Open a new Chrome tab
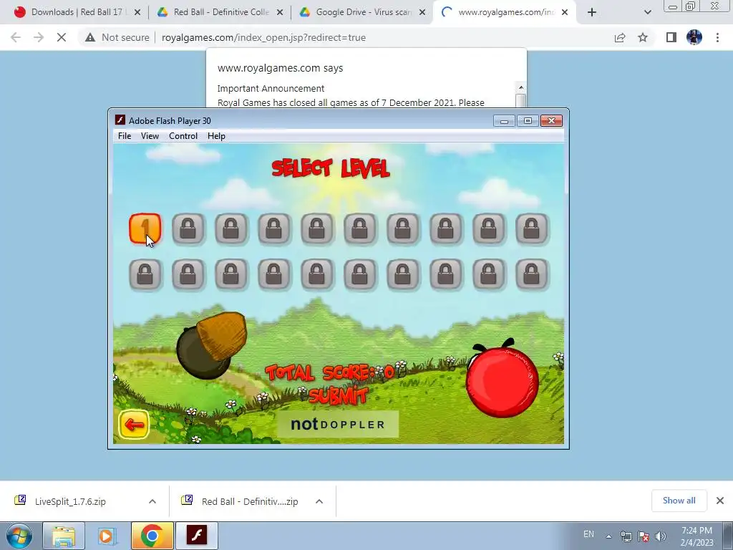This screenshot has width=733, height=550. click(x=592, y=13)
